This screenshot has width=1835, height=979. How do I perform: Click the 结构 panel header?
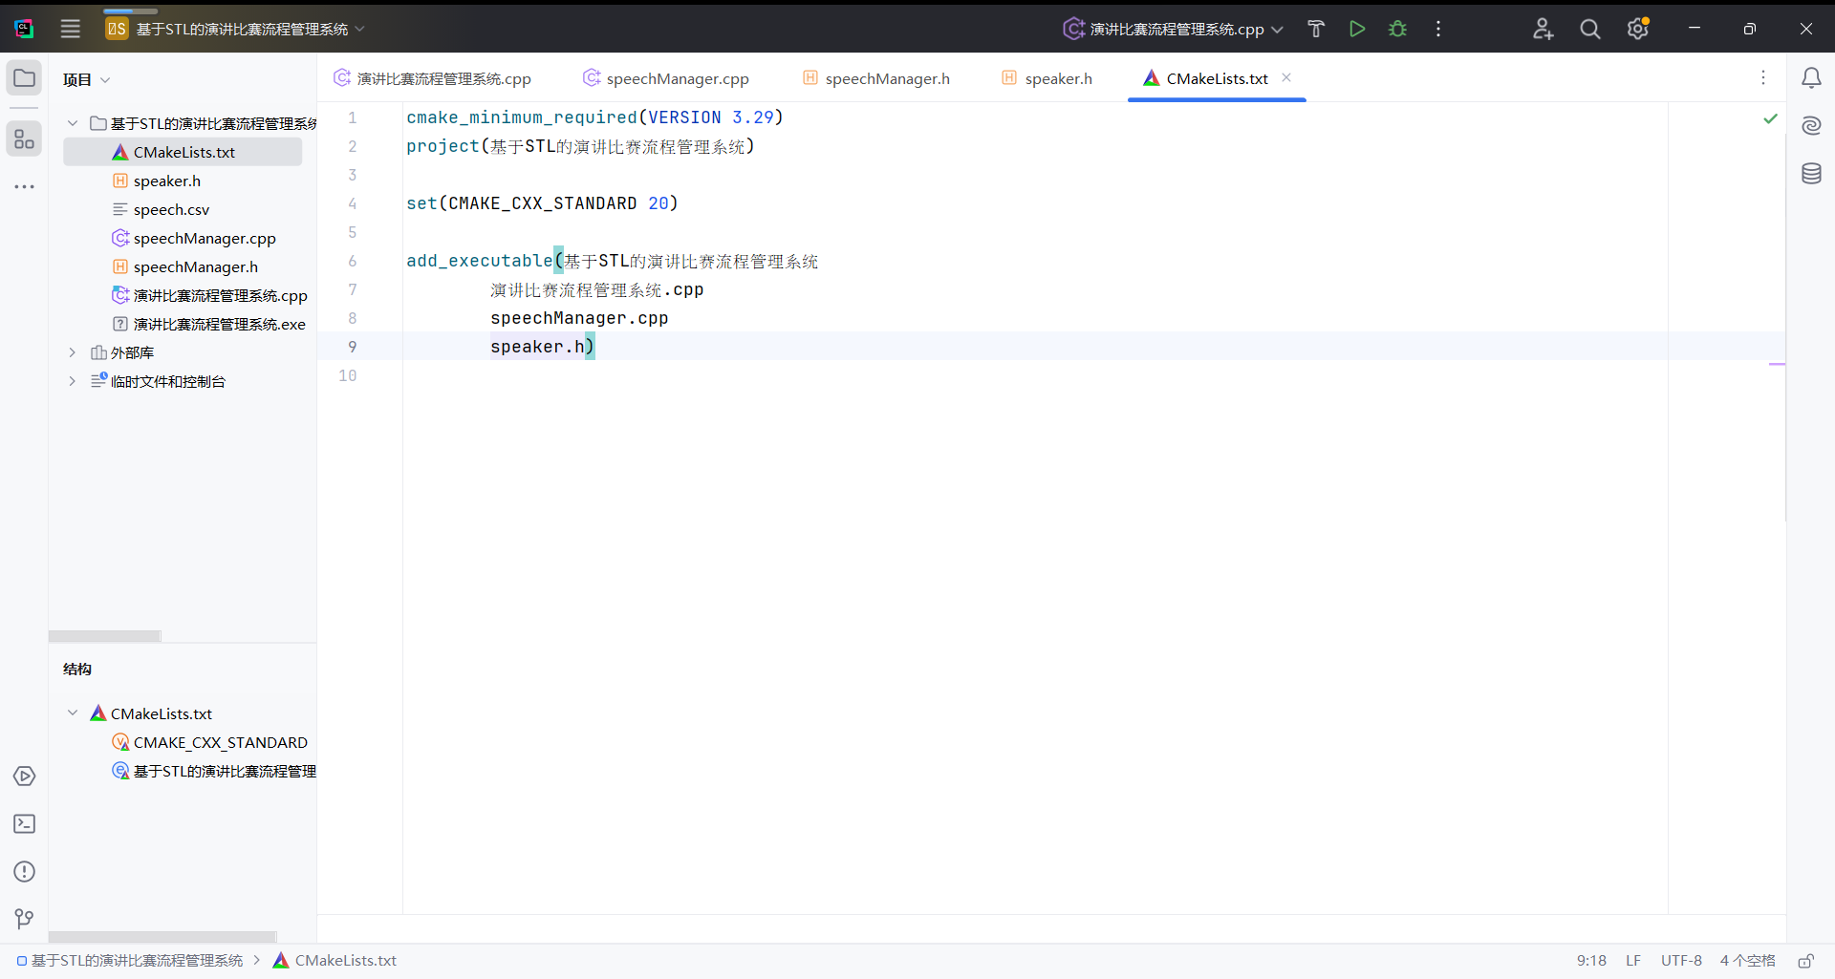point(77,669)
